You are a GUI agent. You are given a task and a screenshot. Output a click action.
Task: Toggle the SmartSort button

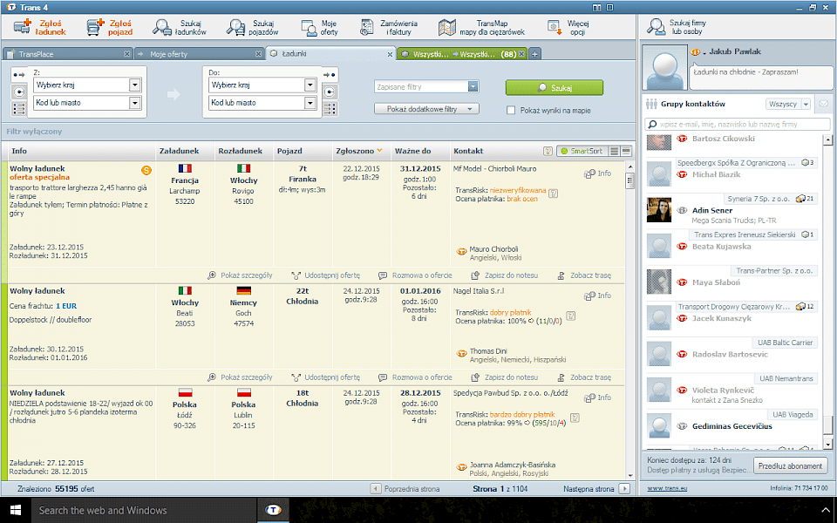click(x=582, y=151)
